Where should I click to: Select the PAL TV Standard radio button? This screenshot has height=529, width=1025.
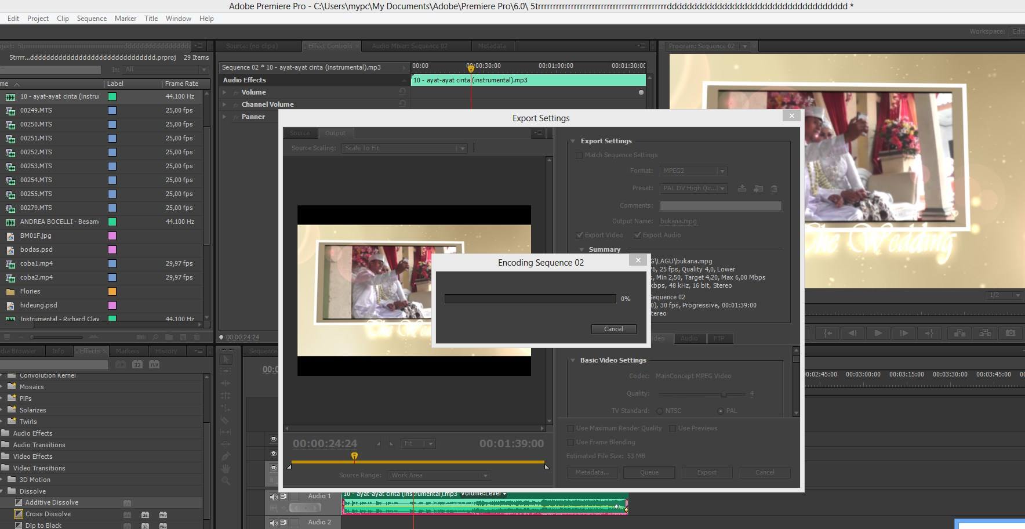(721, 411)
